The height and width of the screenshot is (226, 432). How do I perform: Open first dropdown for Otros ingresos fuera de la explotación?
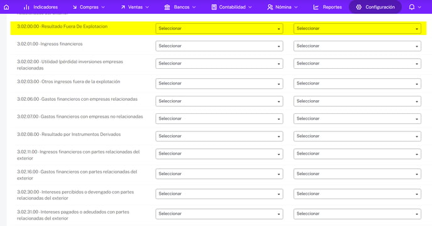coord(219,83)
